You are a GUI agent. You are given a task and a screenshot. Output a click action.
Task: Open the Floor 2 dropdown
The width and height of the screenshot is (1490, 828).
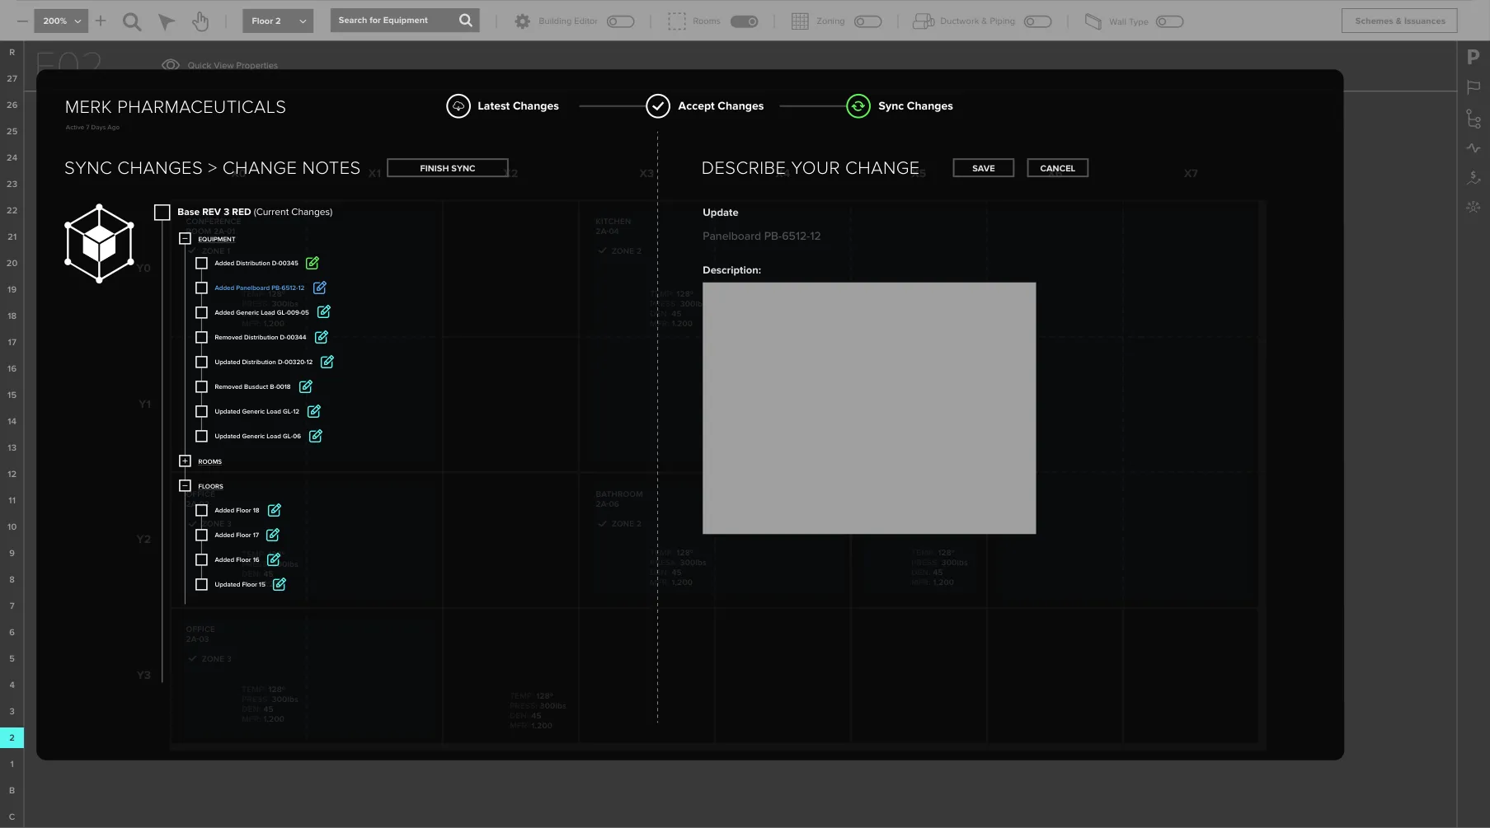tap(278, 21)
